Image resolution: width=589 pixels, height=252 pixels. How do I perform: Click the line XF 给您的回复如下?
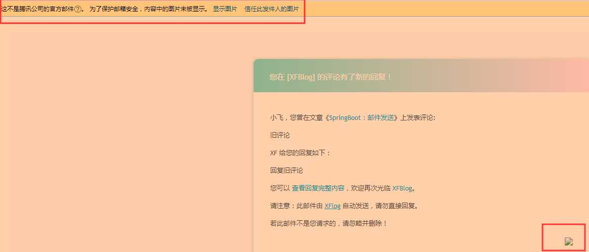tap(300, 153)
